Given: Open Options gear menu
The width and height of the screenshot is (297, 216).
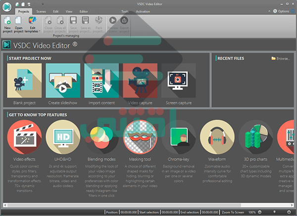Looking at the screenshot, I should (x=281, y=11).
